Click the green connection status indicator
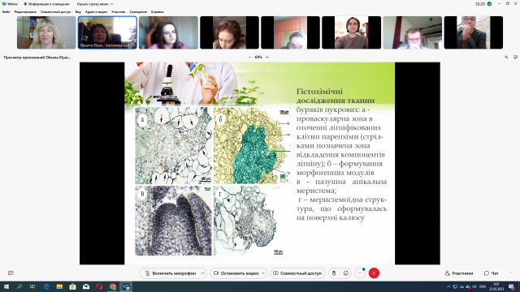This screenshot has width=520, height=292. (489, 4)
